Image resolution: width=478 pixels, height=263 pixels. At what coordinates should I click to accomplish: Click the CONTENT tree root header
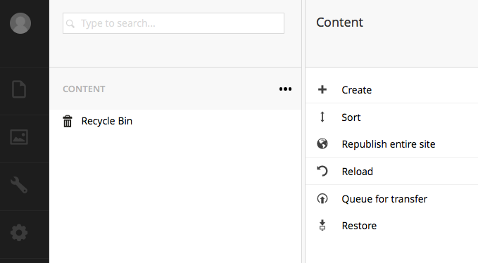(x=84, y=89)
